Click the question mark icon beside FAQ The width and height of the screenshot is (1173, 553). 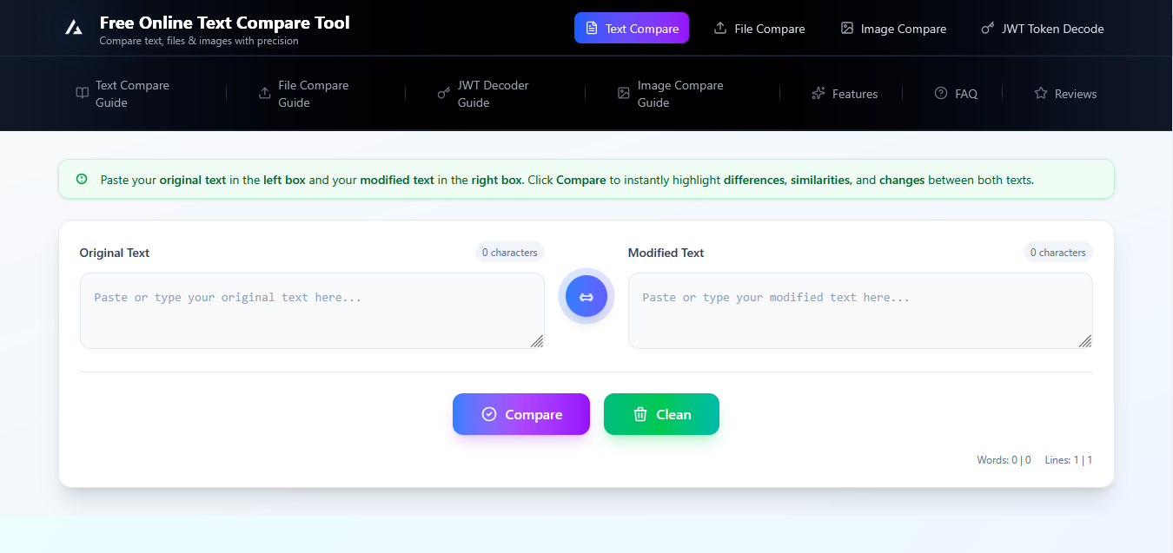tap(941, 94)
